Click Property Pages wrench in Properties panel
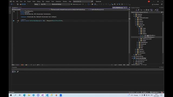173x97 pixels. click(x=18, y=72)
